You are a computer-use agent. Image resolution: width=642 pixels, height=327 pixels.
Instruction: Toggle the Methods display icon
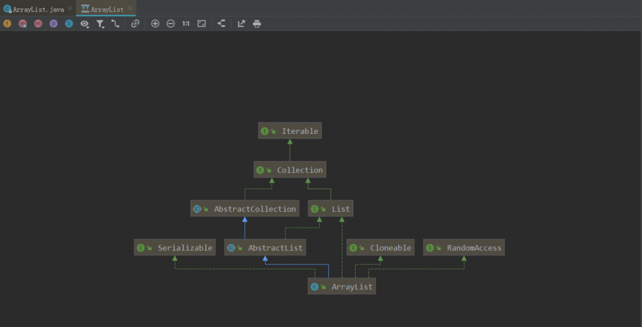pos(38,24)
